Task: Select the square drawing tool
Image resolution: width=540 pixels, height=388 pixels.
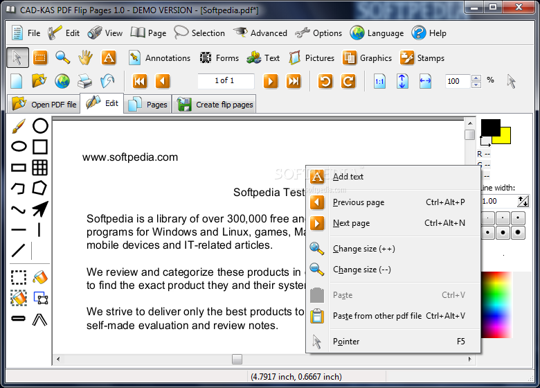Action: [40, 147]
